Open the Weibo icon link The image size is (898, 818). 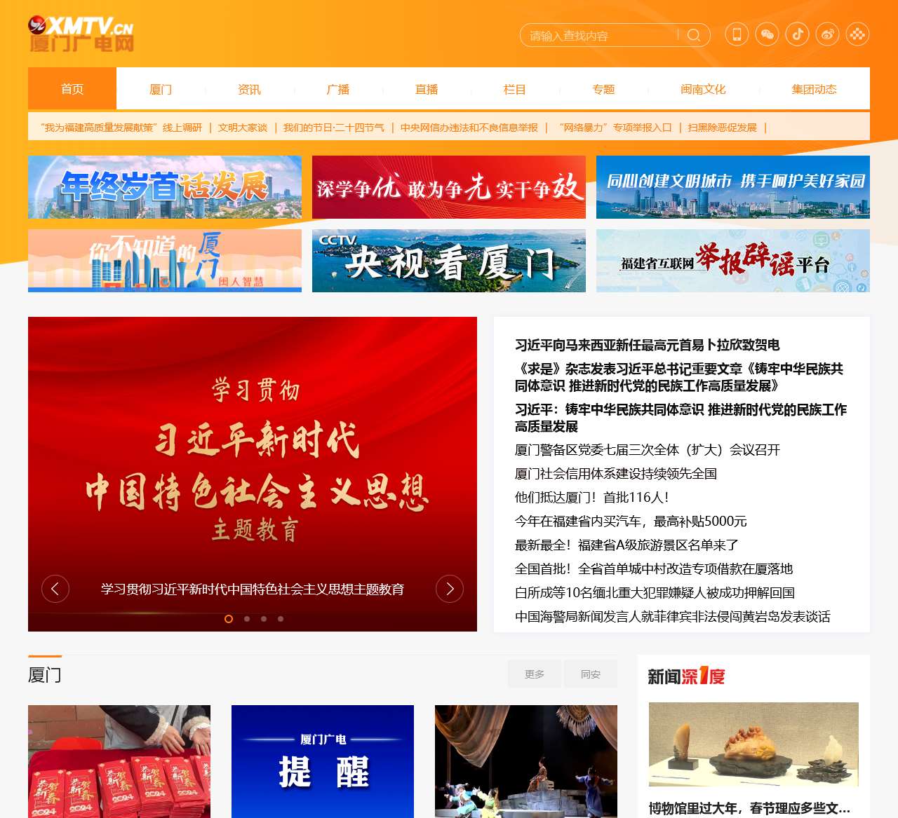[x=827, y=34]
